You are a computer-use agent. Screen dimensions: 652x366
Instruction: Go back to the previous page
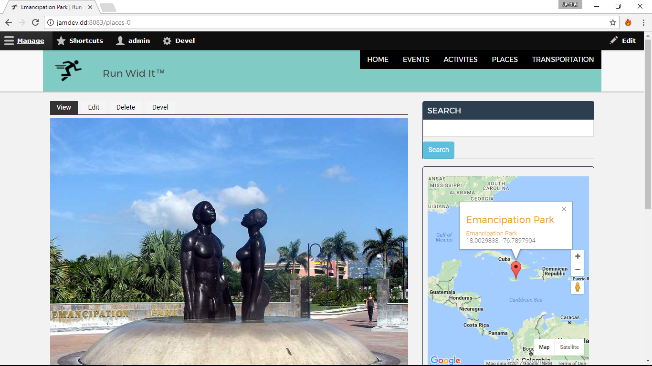coord(9,22)
